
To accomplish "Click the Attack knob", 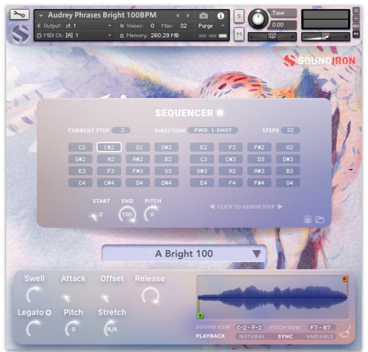I will point(66,297).
